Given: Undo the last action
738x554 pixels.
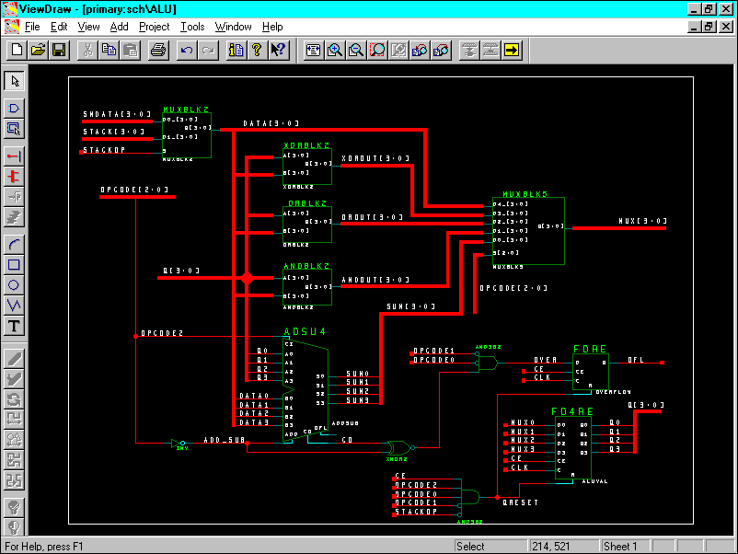Looking at the screenshot, I should click(187, 50).
